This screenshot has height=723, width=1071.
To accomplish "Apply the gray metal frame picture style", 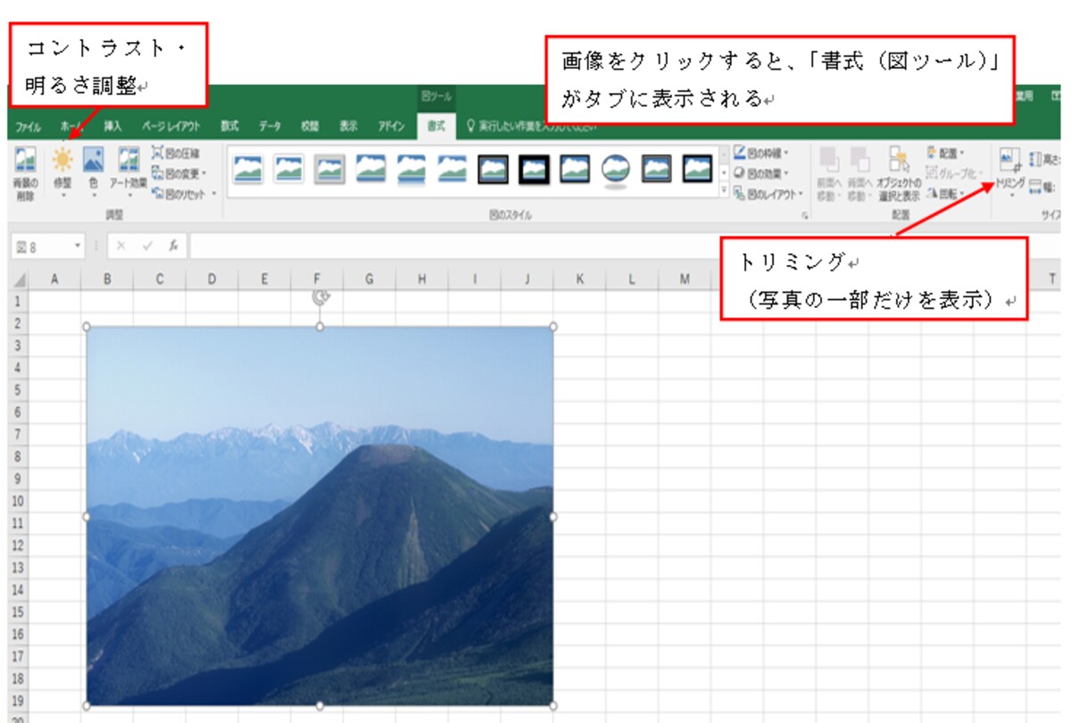I will [x=330, y=168].
